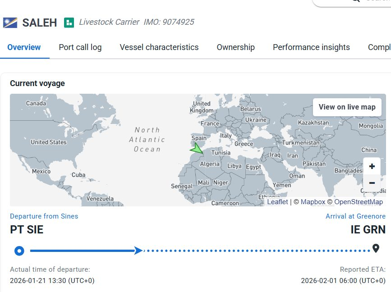391x292 pixels.
Task: Click the vessel name SALEH
Action: [x=40, y=23]
